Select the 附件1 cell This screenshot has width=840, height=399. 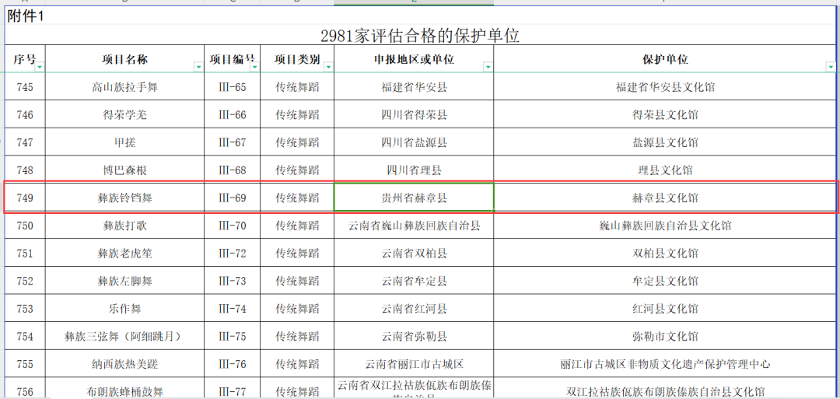point(27,16)
